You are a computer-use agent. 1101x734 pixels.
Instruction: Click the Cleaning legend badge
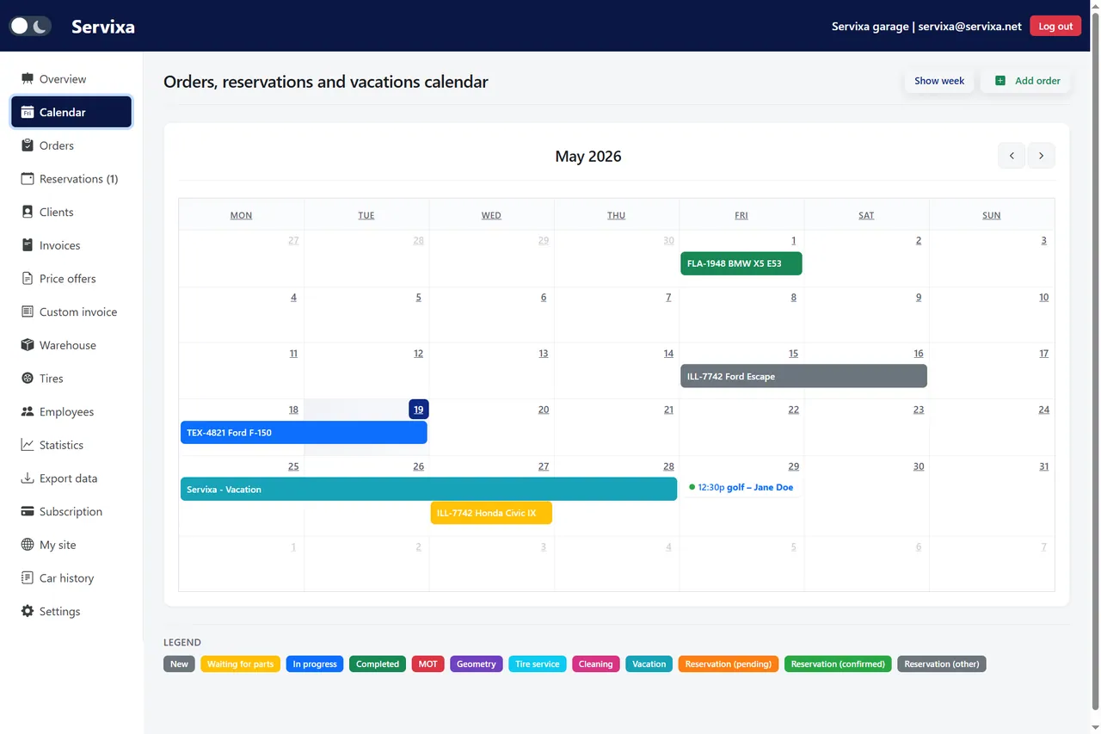coord(595,664)
